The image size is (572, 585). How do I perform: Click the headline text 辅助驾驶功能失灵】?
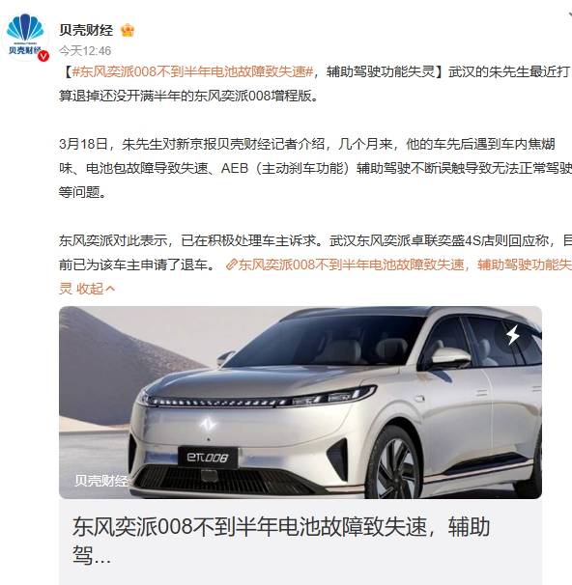pos(384,71)
